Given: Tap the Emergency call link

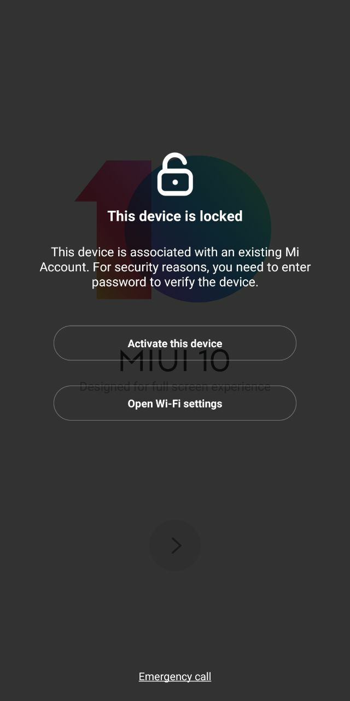Looking at the screenshot, I should click(175, 676).
